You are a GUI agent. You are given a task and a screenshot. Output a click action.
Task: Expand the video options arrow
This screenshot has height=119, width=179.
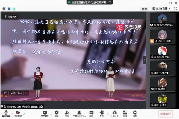coord(24,114)
